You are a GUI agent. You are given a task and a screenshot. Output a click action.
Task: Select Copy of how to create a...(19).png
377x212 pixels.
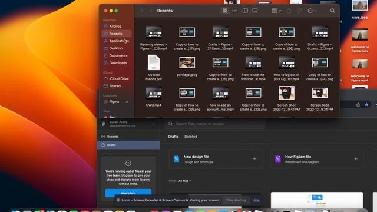[253, 38]
